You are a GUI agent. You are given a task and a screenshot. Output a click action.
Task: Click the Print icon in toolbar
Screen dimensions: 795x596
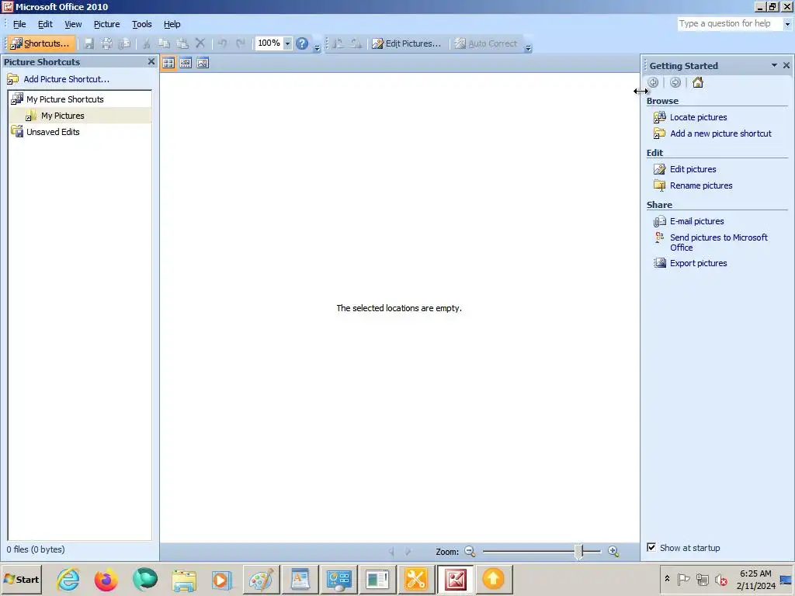[x=106, y=43]
